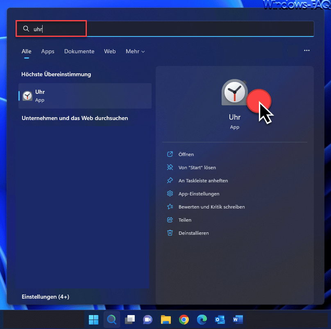This screenshot has height=329, width=331.
Task: Open Outlook from the taskbar
Action: (220, 320)
